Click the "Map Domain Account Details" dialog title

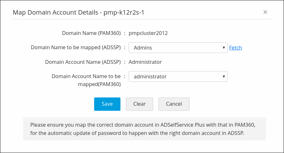click(55, 13)
